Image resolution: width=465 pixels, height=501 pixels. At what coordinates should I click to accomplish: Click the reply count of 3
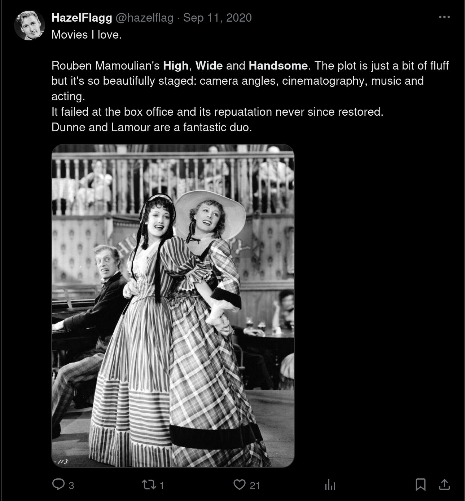pyautogui.click(x=71, y=486)
